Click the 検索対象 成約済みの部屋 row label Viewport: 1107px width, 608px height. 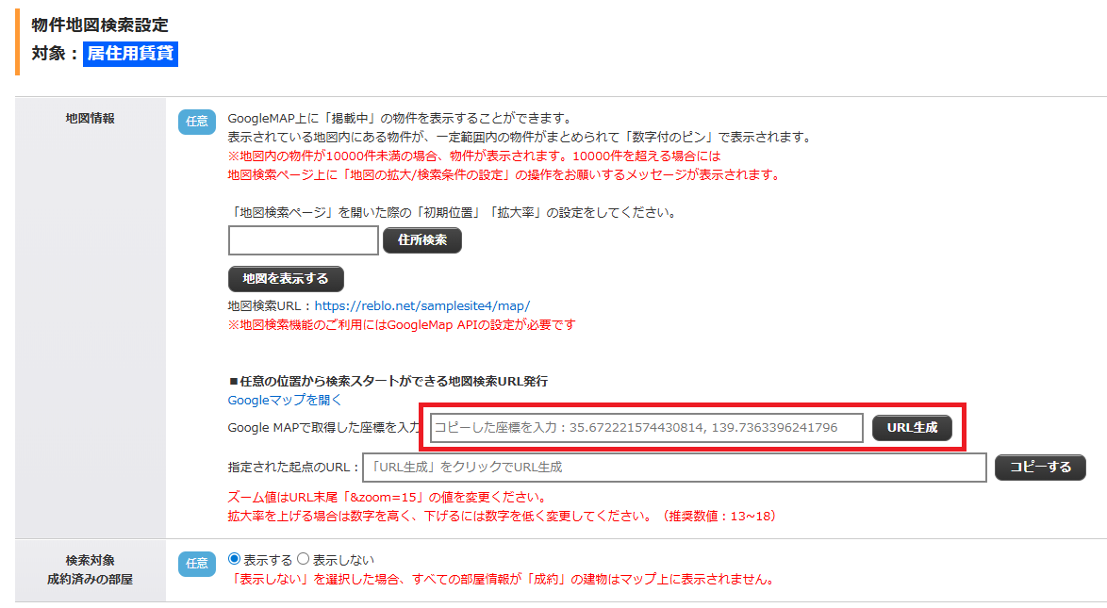click(x=91, y=569)
